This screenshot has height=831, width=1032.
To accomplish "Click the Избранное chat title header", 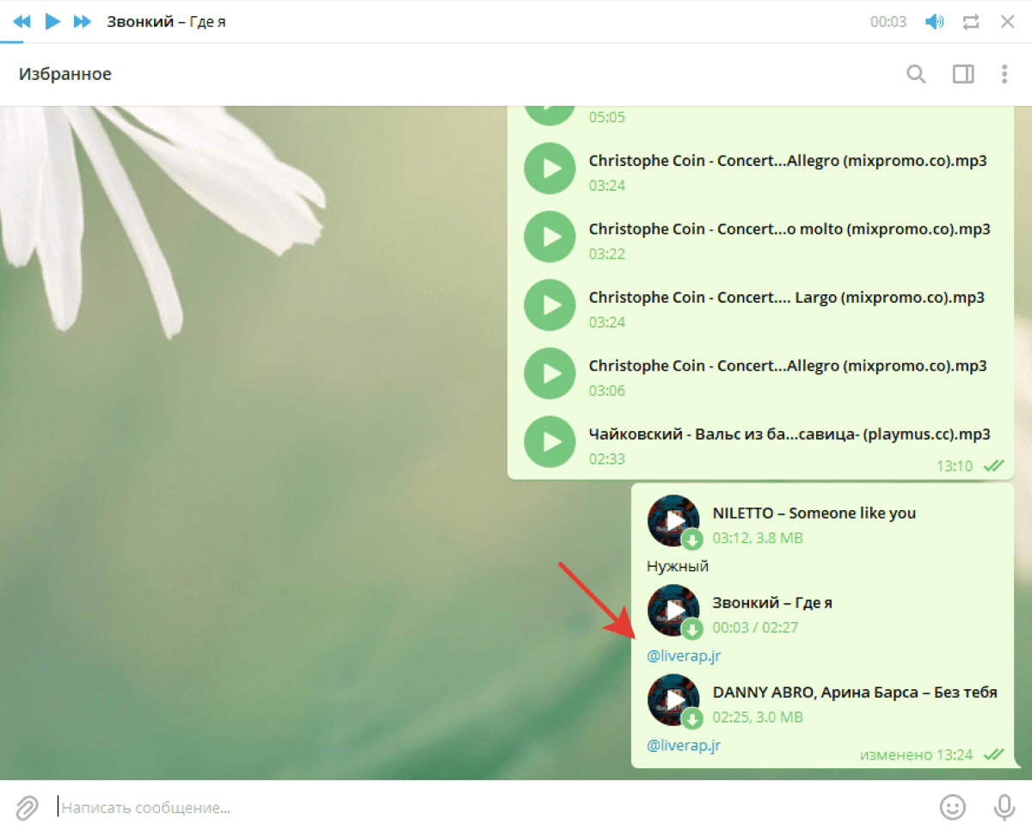I will click(x=65, y=74).
